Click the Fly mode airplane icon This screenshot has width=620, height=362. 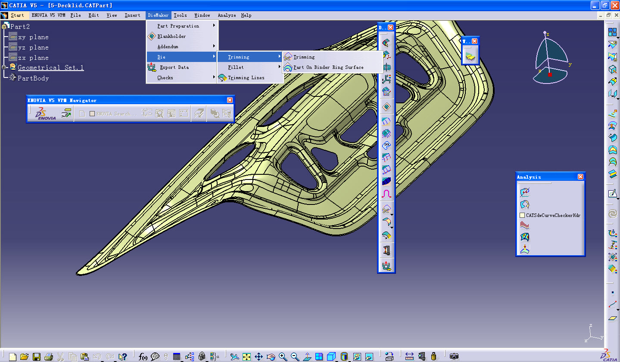[x=234, y=356]
